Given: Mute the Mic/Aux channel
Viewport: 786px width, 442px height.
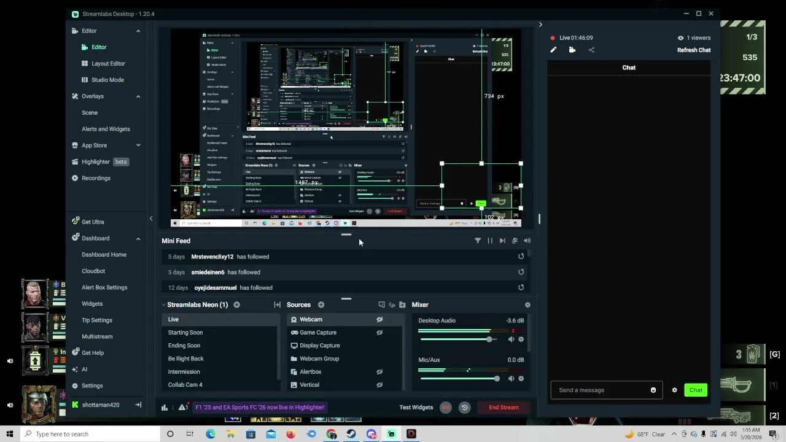Looking at the screenshot, I should tap(511, 378).
